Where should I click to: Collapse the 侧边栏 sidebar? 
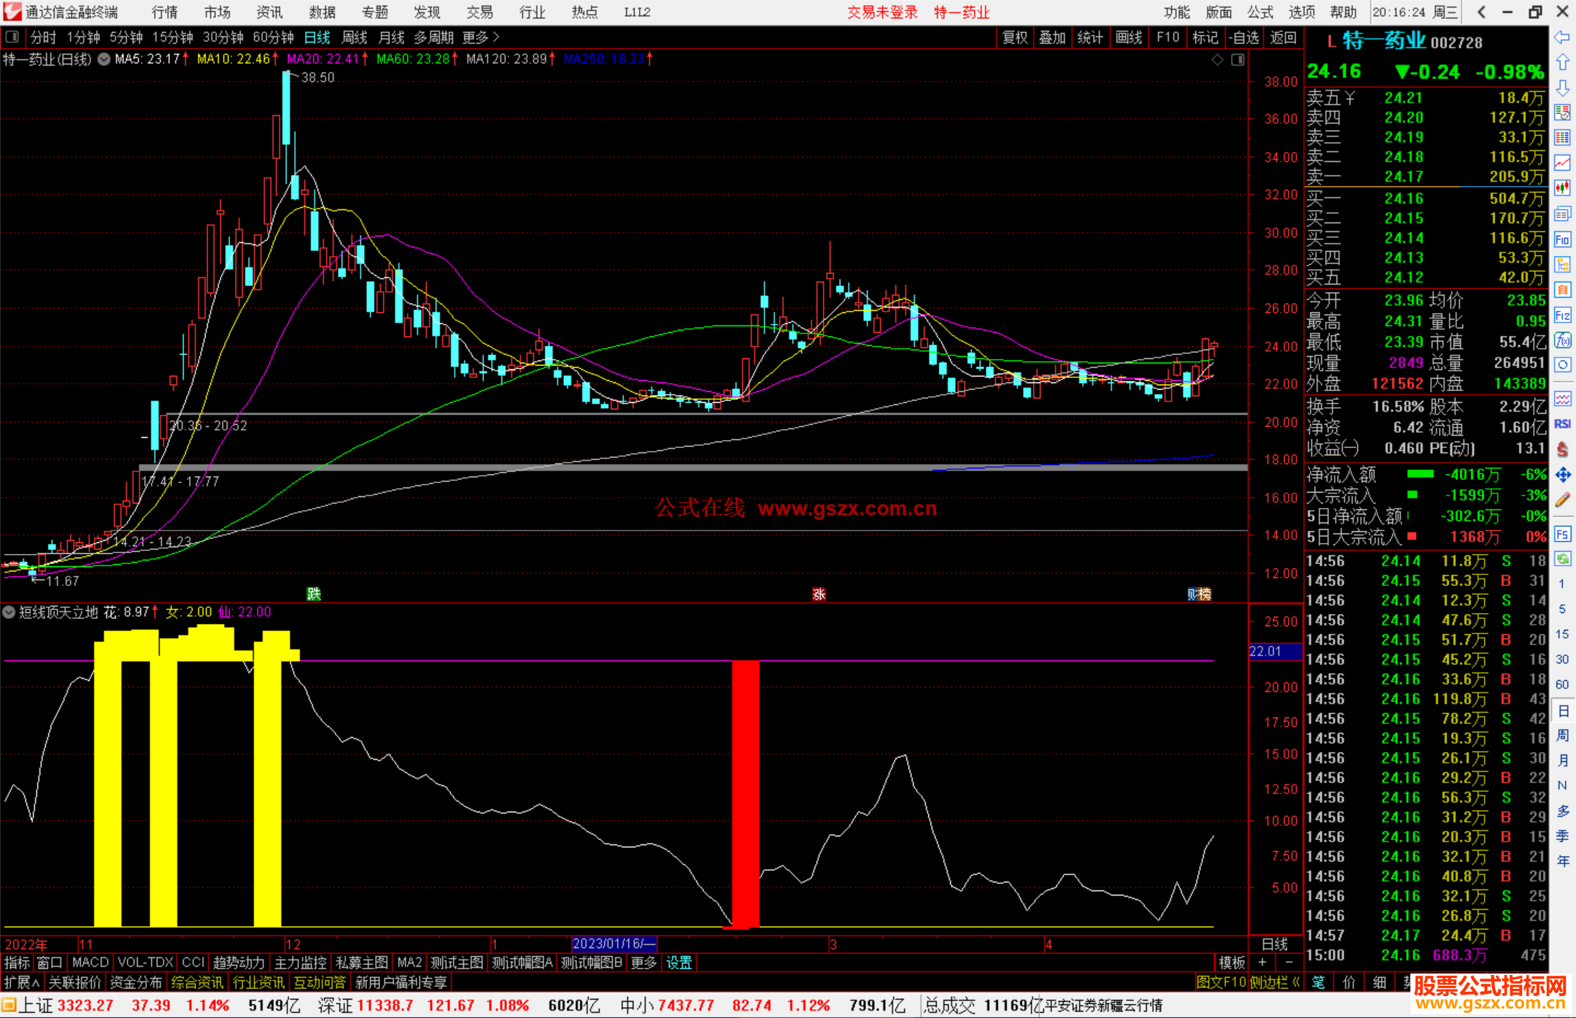(1275, 982)
